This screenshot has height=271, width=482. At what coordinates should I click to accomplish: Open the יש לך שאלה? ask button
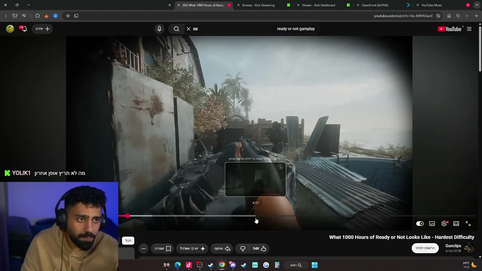pyautogui.click(x=192, y=248)
